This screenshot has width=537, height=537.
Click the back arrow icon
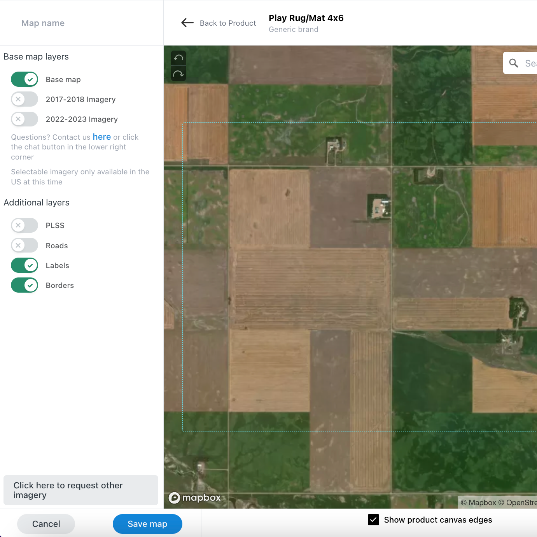tap(187, 23)
